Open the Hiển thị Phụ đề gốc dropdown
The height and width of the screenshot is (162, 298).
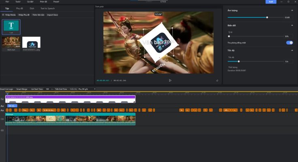(87, 89)
